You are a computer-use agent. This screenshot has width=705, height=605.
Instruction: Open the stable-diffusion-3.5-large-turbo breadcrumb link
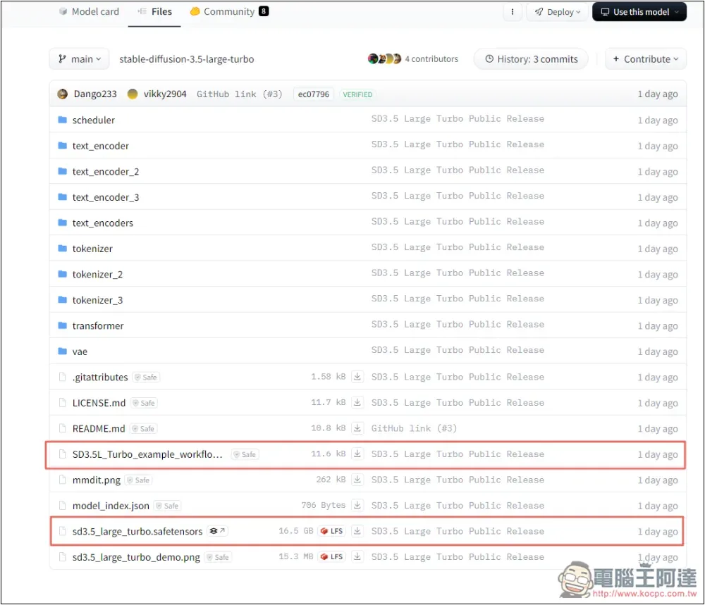tap(187, 59)
